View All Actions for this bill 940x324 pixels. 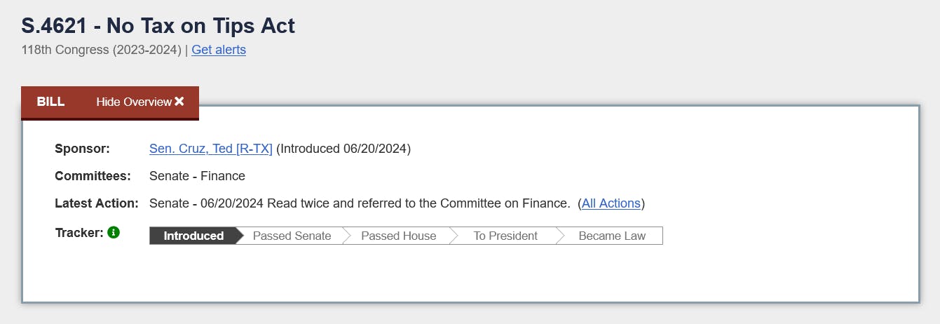pos(611,203)
